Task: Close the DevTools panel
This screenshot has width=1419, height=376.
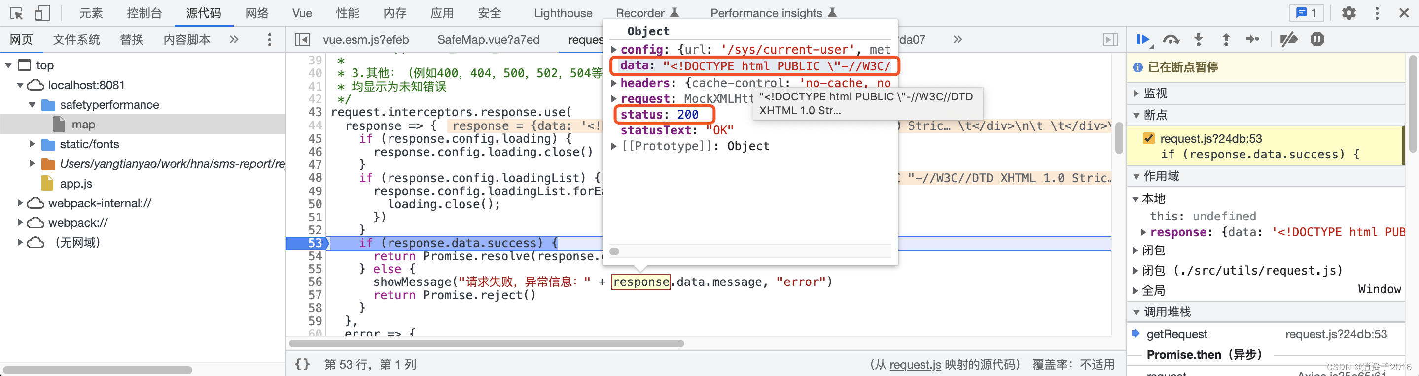Action: point(1404,13)
